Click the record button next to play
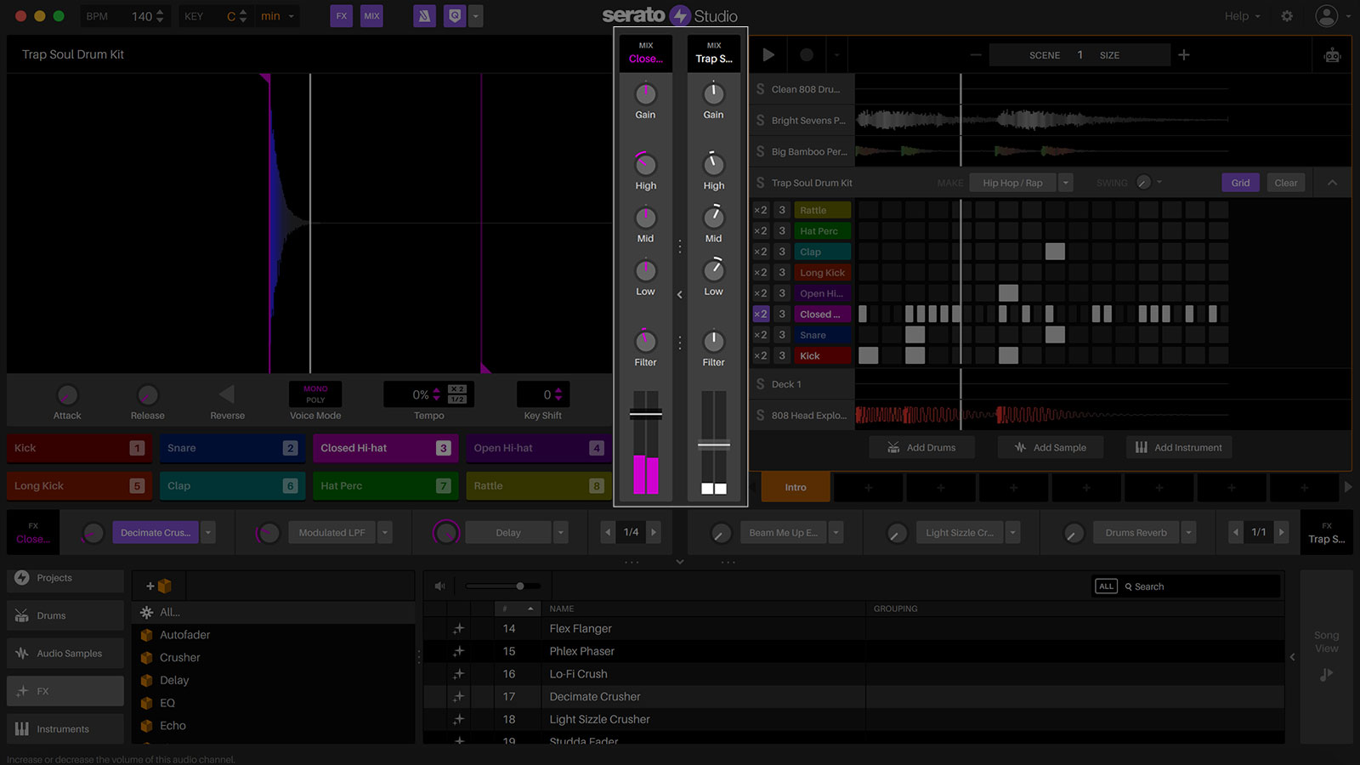This screenshot has height=765, width=1360. tap(807, 54)
